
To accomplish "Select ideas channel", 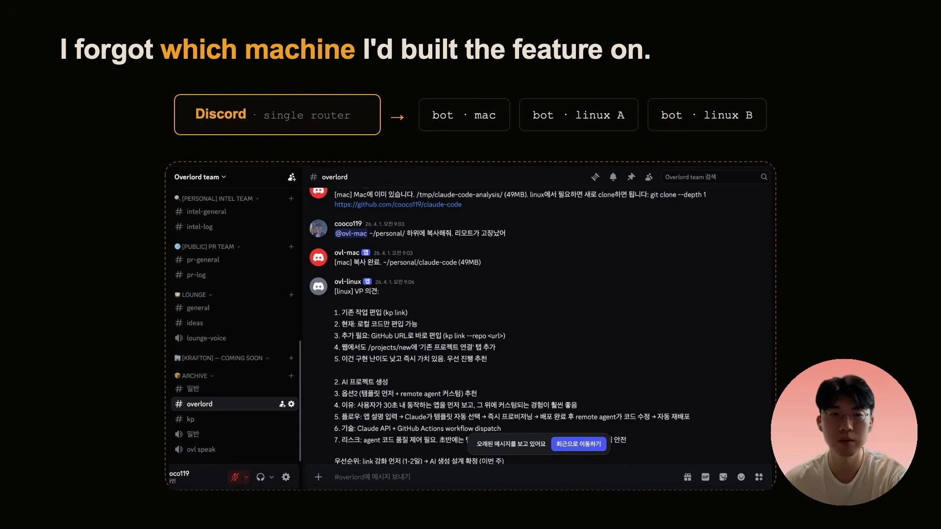I will point(234,323).
